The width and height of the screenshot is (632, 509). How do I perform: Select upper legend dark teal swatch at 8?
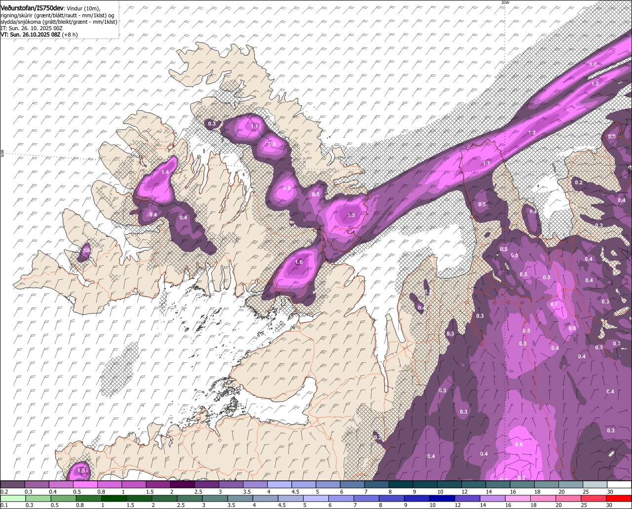coord(401,484)
